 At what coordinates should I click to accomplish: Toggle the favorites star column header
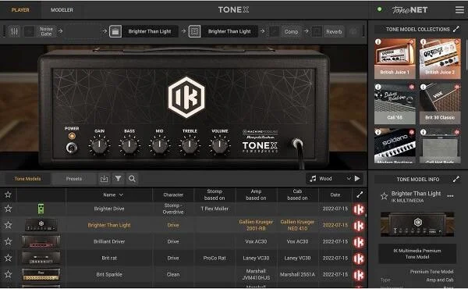click(8, 194)
